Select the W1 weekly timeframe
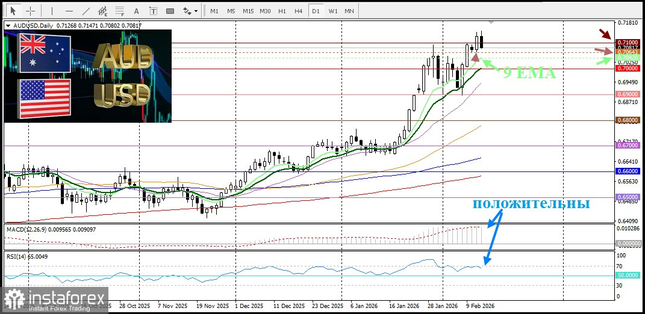Viewport: 645px width, 314px height. tap(332, 11)
